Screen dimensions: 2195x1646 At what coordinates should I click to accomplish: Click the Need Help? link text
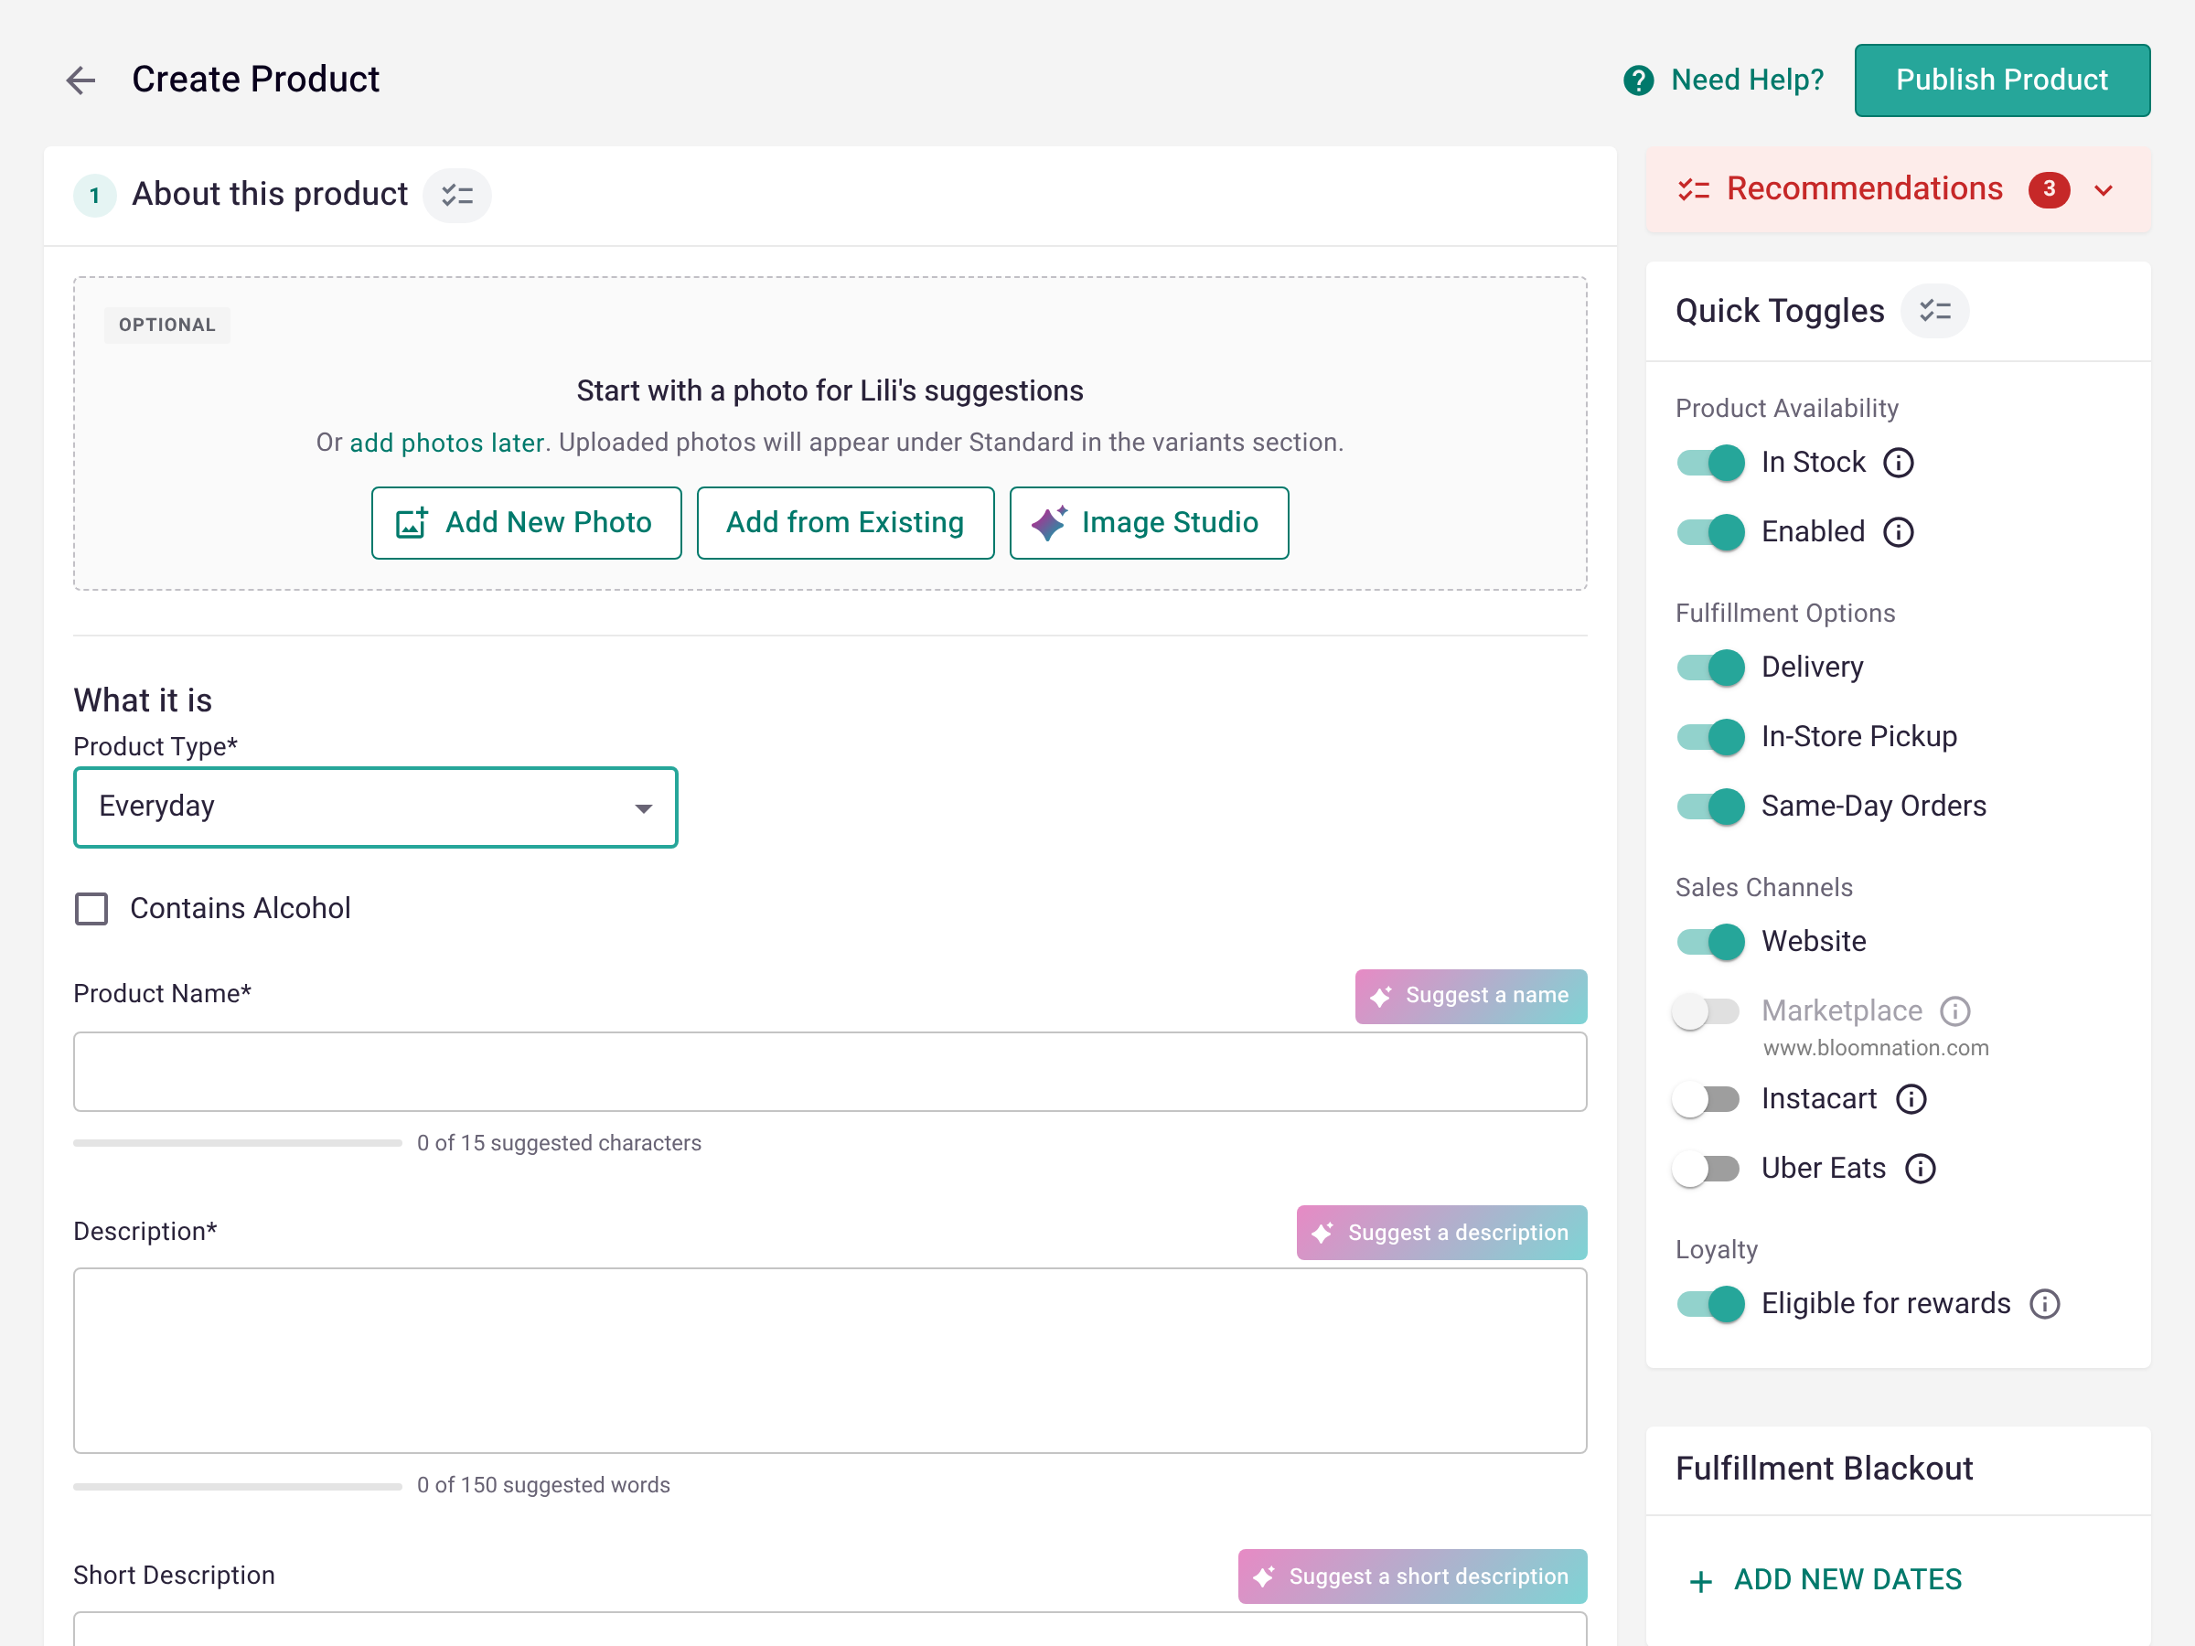pos(1748,80)
